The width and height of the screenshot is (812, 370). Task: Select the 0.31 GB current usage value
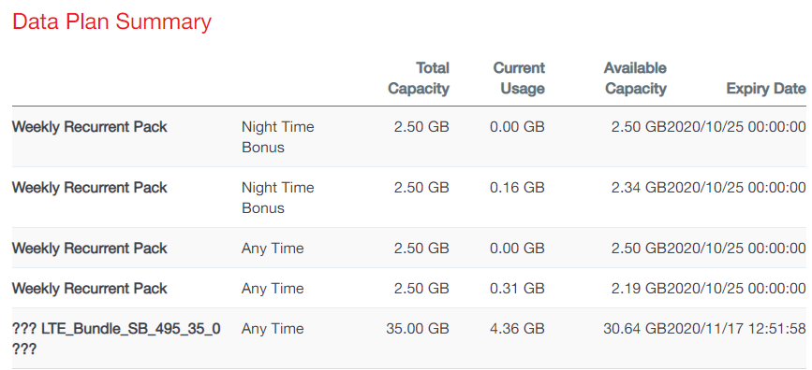[517, 288]
